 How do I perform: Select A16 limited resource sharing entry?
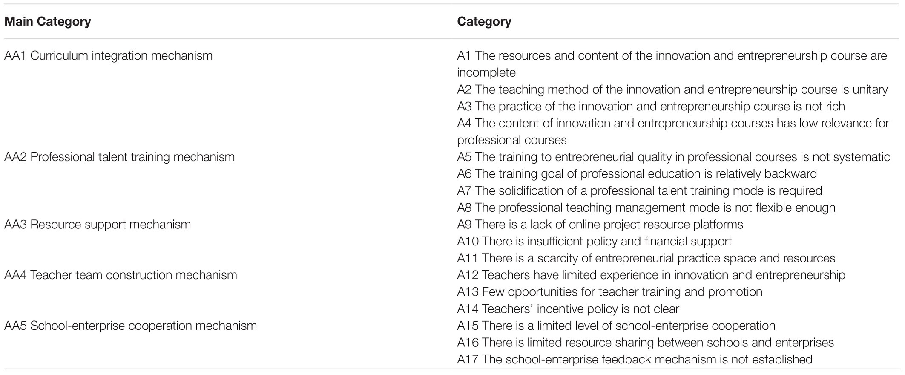pos(645,343)
